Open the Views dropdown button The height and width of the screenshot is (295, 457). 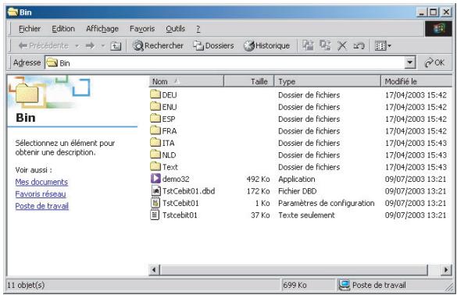point(383,46)
